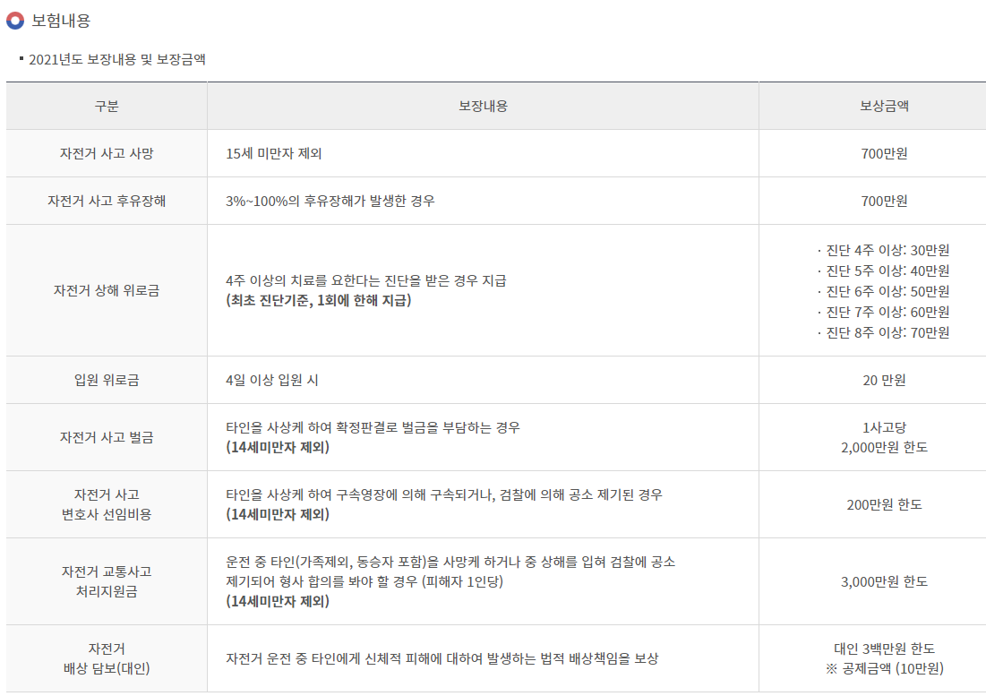This screenshot has width=986, height=696.
Task: Click the 자전거 상해 위로금 row label
Action: (107, 290)
